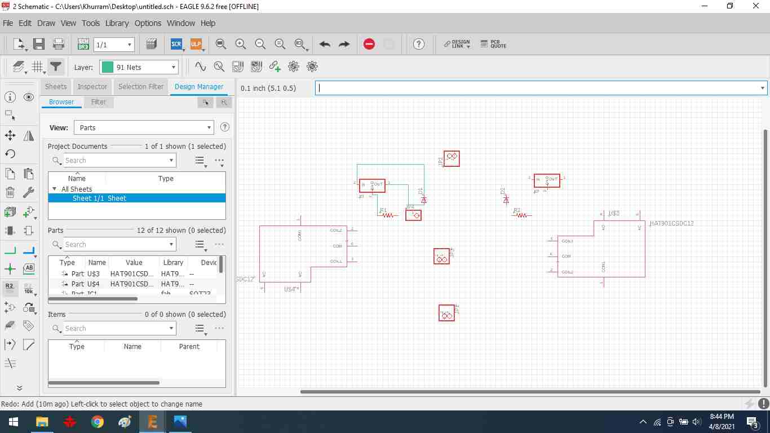Run a ULP with the ULP icon

[196, 44]
